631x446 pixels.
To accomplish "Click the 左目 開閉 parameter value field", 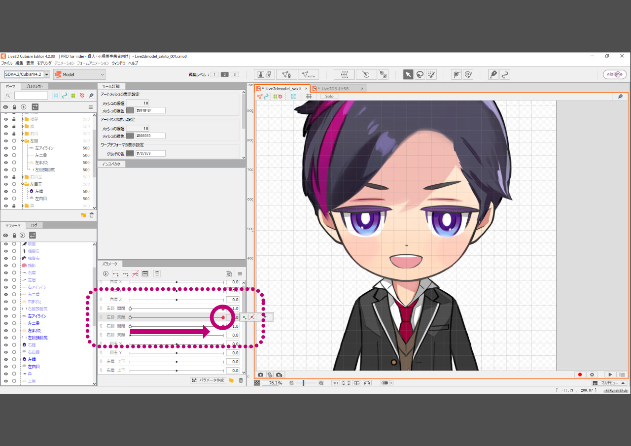I will pyautogui.click(x=233, y=309).
